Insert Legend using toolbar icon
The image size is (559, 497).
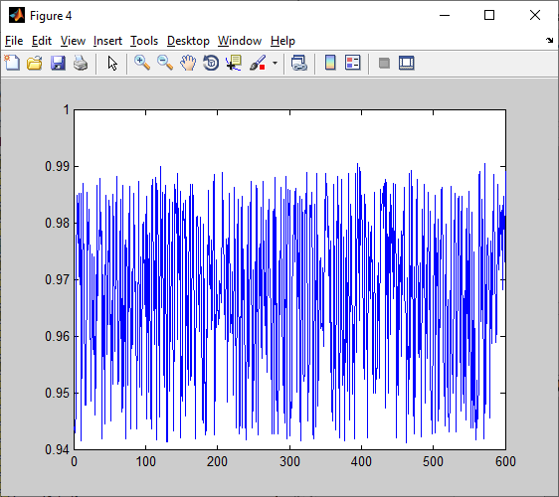click(x=352, y=63)
